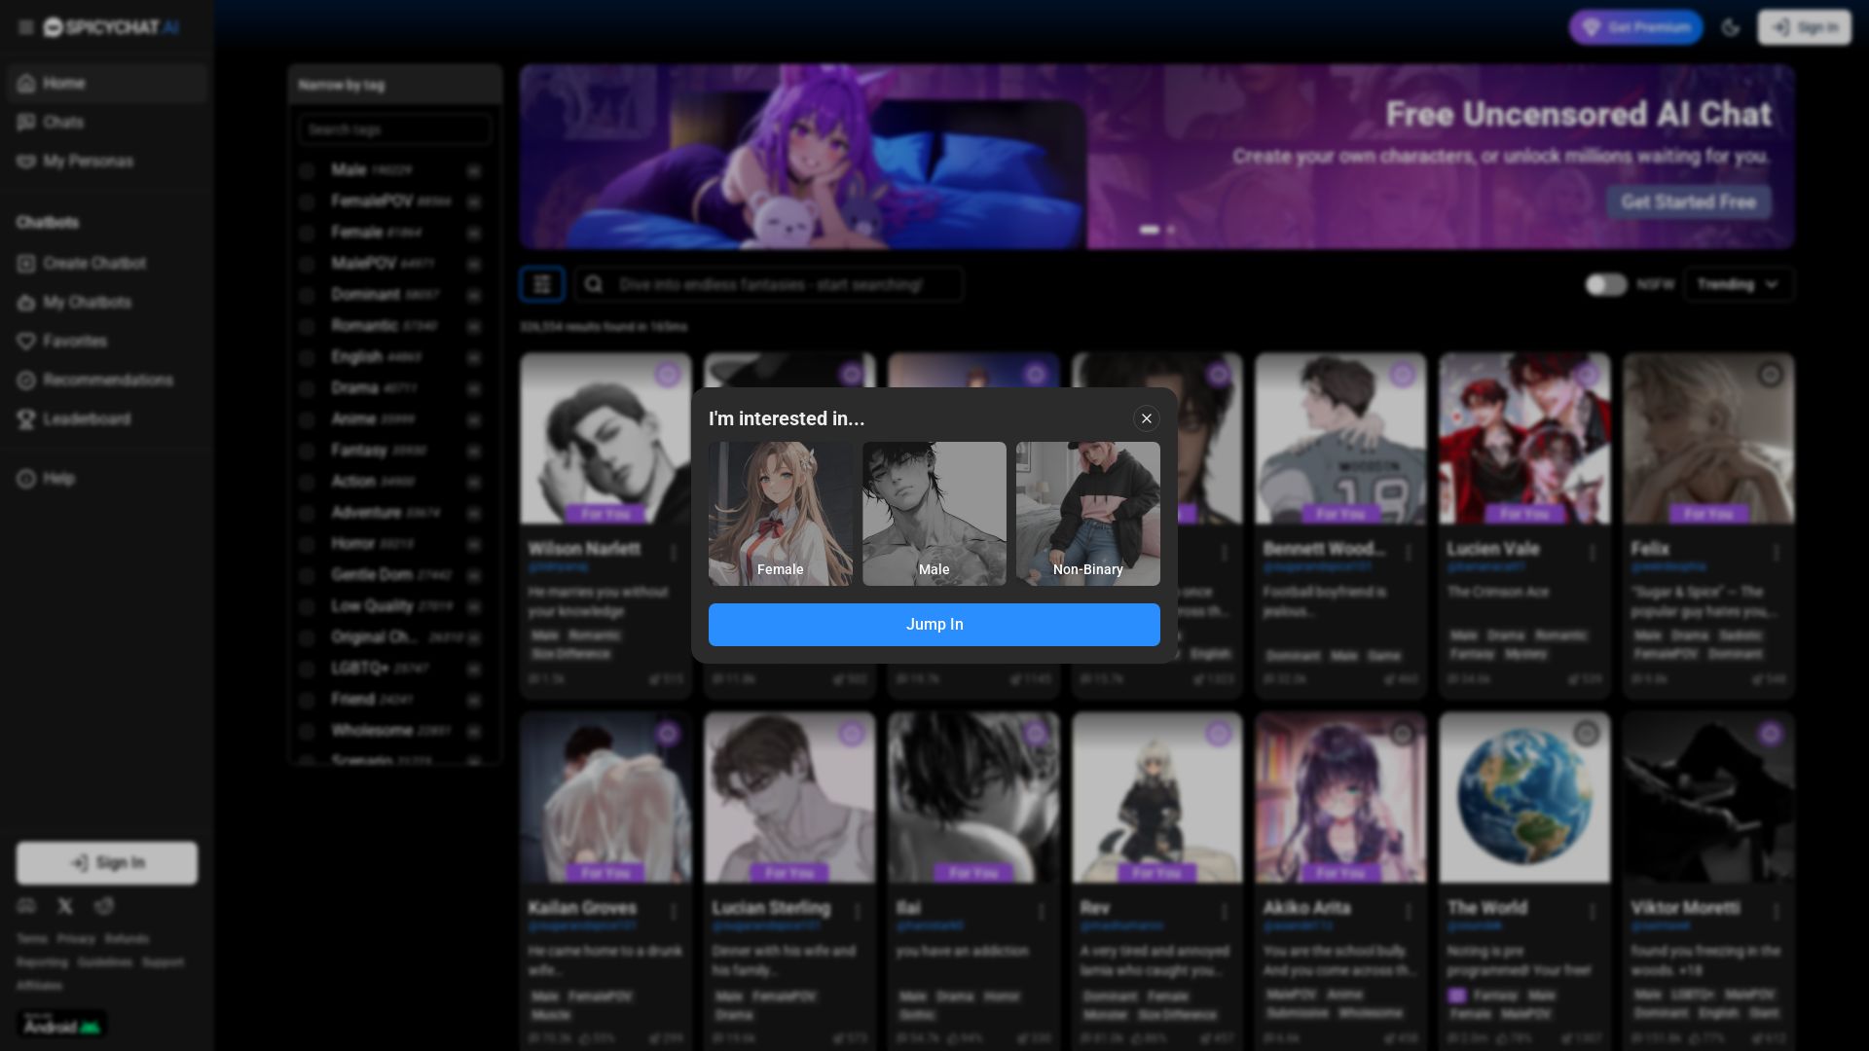
Task: Click the Get Premium diamond button
Action: 1635,27
